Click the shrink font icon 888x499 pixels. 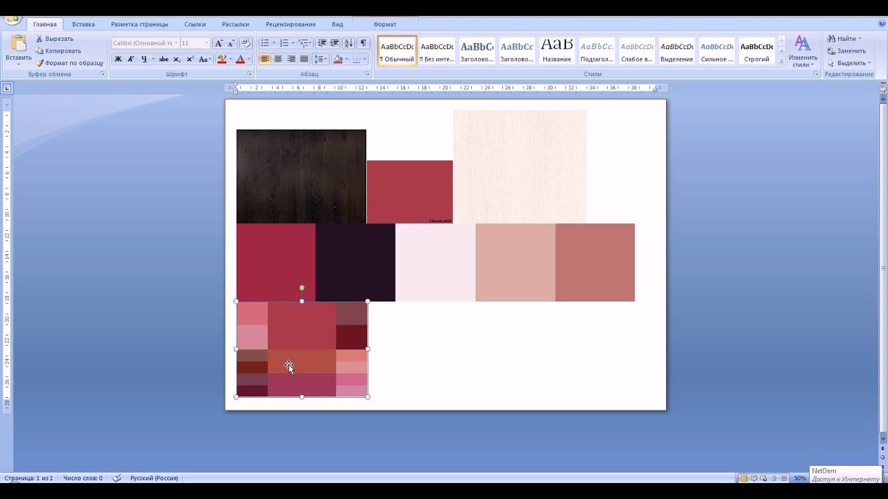[x=230, y=43]
